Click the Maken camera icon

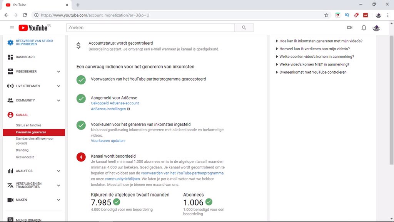click(x=10, y=200)
